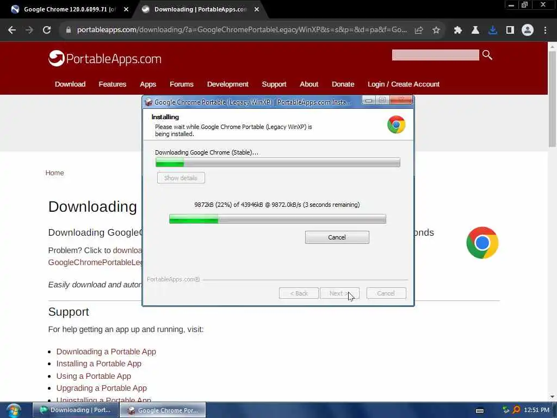Click the Show details button
This screenshot has height=418, width=557.
(181, 178)
